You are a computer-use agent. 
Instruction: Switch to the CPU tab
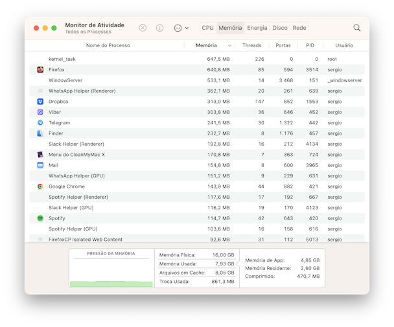207,28
